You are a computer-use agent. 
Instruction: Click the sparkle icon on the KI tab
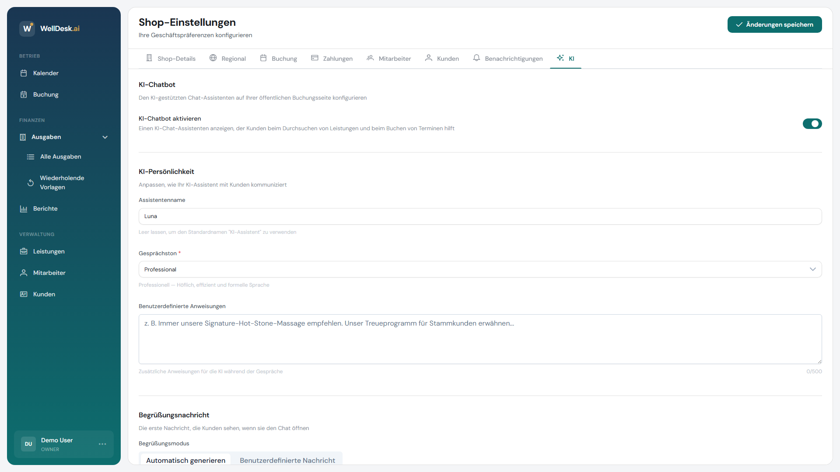click(560, 58)
